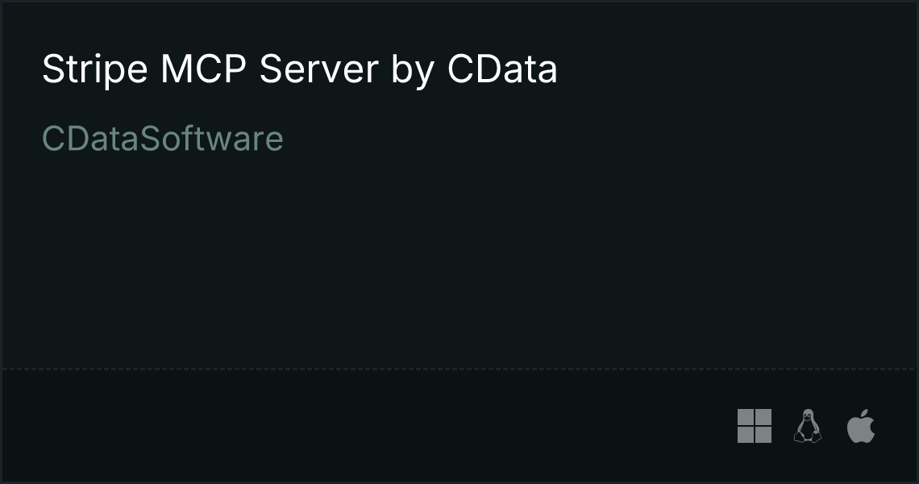Click the bottom-right pane of the Windows logo
This screenshot has height=484, width=919.
tap(763, 435)
